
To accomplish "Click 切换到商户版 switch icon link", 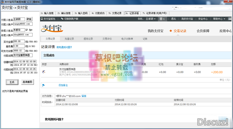I will click(x=70, y=19).
